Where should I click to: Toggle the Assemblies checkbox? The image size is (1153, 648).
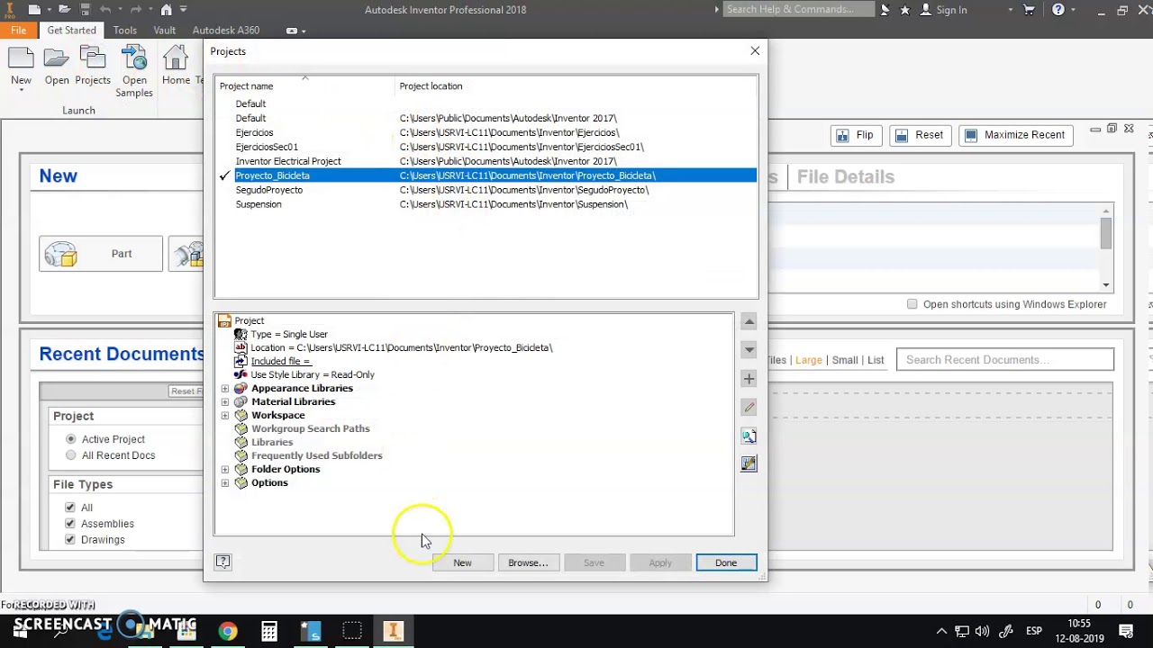70,524
